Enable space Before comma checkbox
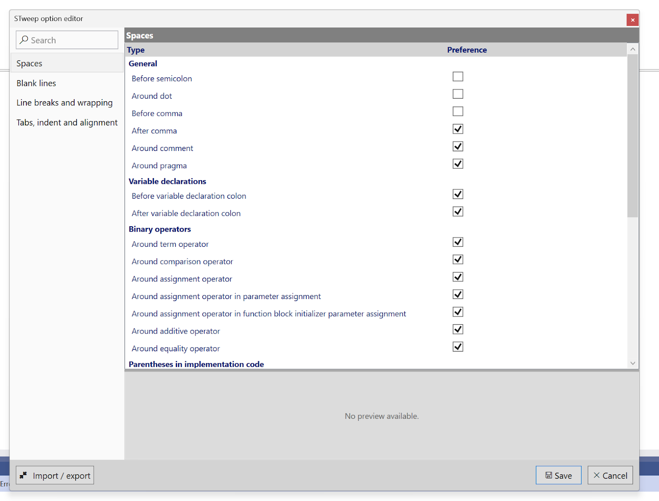Screen dimensions: 659x501 (x=458, y=111)
